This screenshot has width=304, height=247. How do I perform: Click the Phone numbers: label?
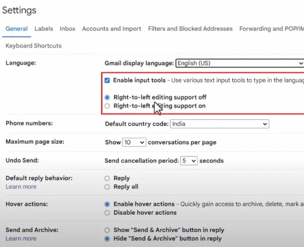29,123
